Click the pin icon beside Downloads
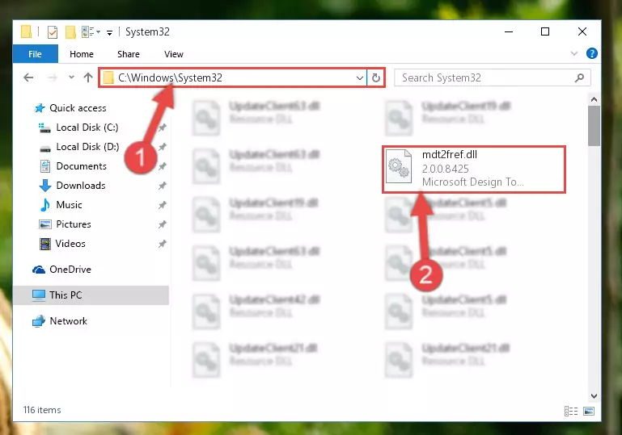622x435 pixels. coord(162,186)
